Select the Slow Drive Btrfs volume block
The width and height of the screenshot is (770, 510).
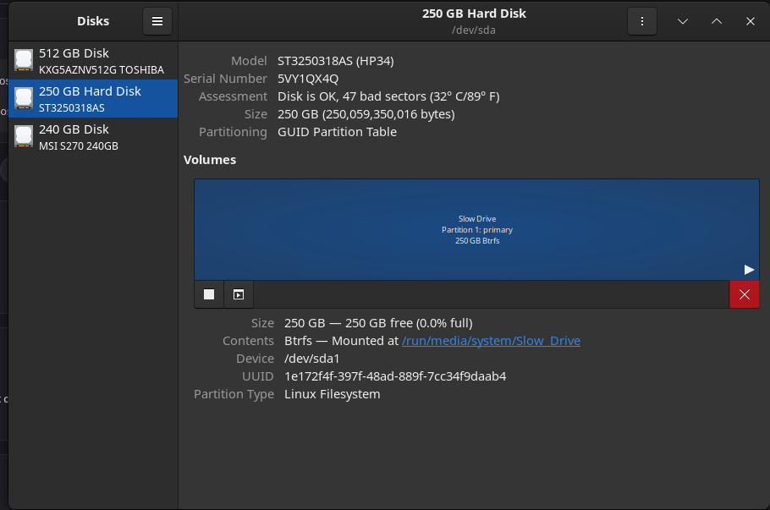[x=476, y=229]
